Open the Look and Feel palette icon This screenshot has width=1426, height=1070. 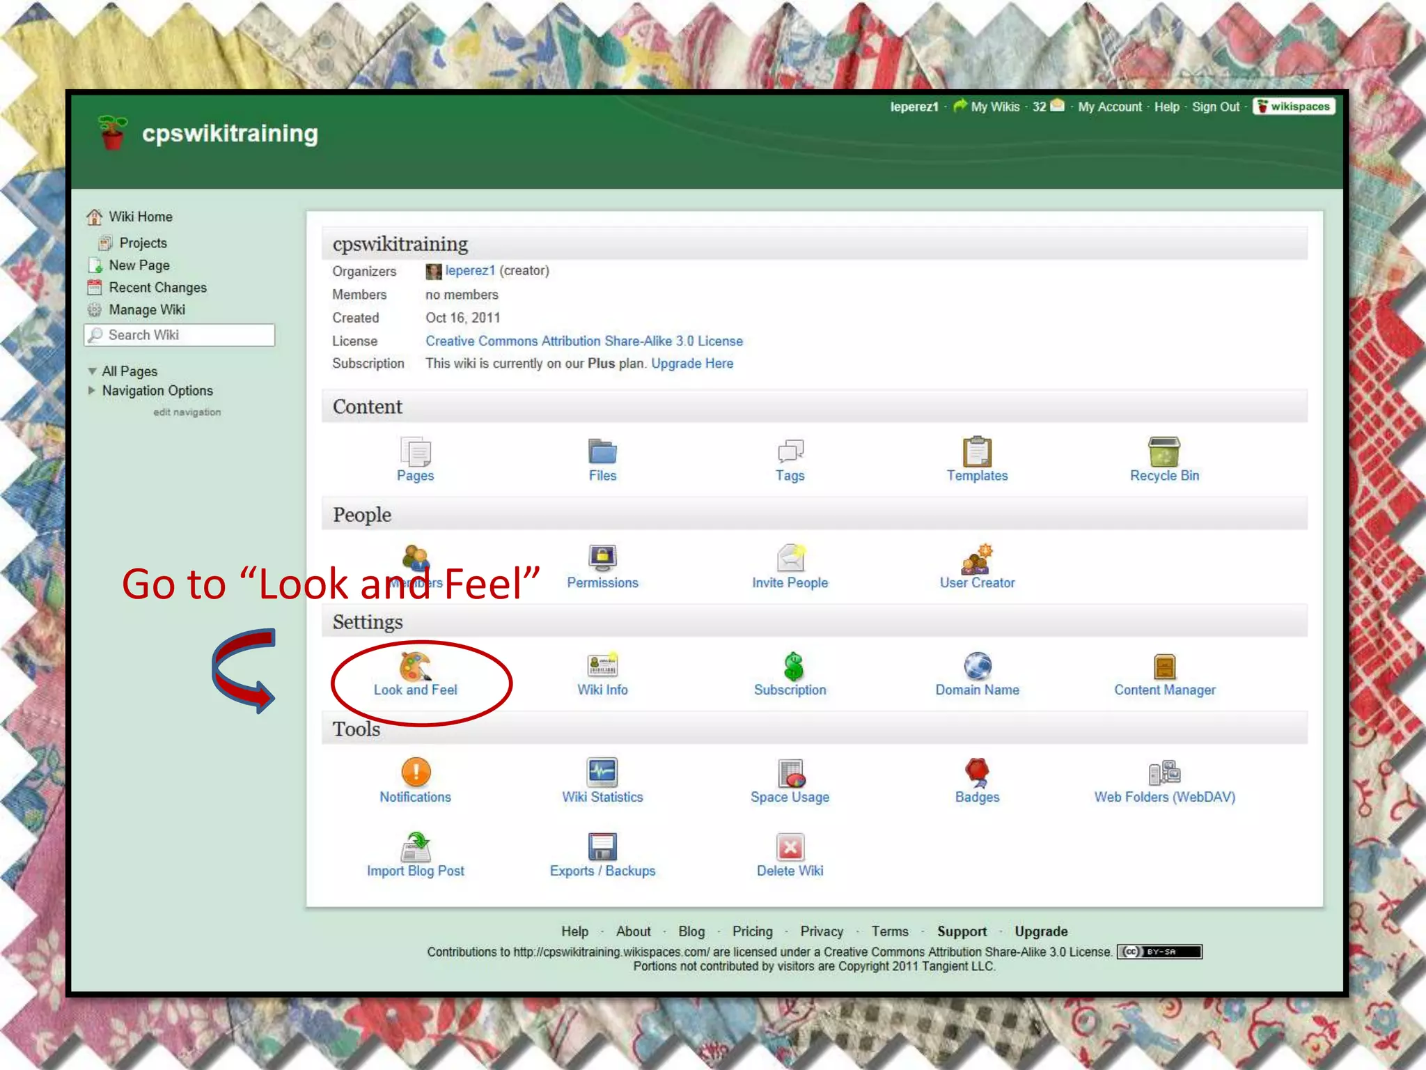pyautogui.click(x=415, y=666)
